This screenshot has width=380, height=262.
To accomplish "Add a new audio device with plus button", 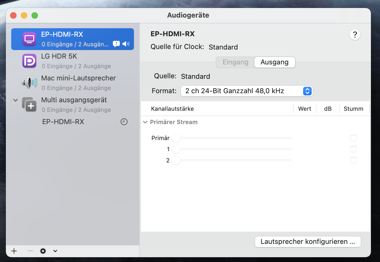I will coord(14,251).
